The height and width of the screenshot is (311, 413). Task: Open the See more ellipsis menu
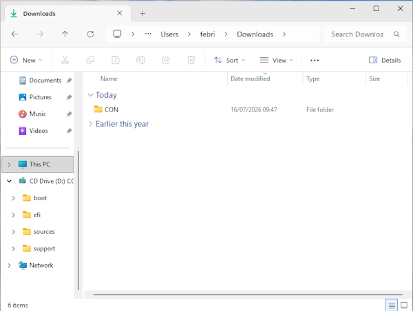(x=315, y=61)
